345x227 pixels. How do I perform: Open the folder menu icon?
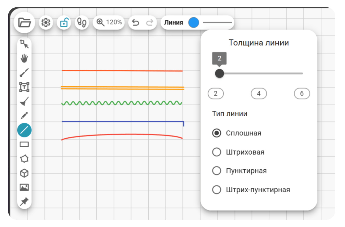click(x=25, y=23)
